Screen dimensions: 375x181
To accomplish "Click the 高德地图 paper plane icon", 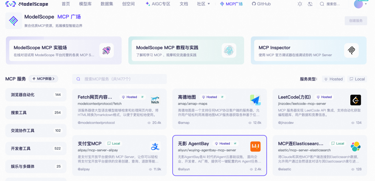I will (256, 100).
